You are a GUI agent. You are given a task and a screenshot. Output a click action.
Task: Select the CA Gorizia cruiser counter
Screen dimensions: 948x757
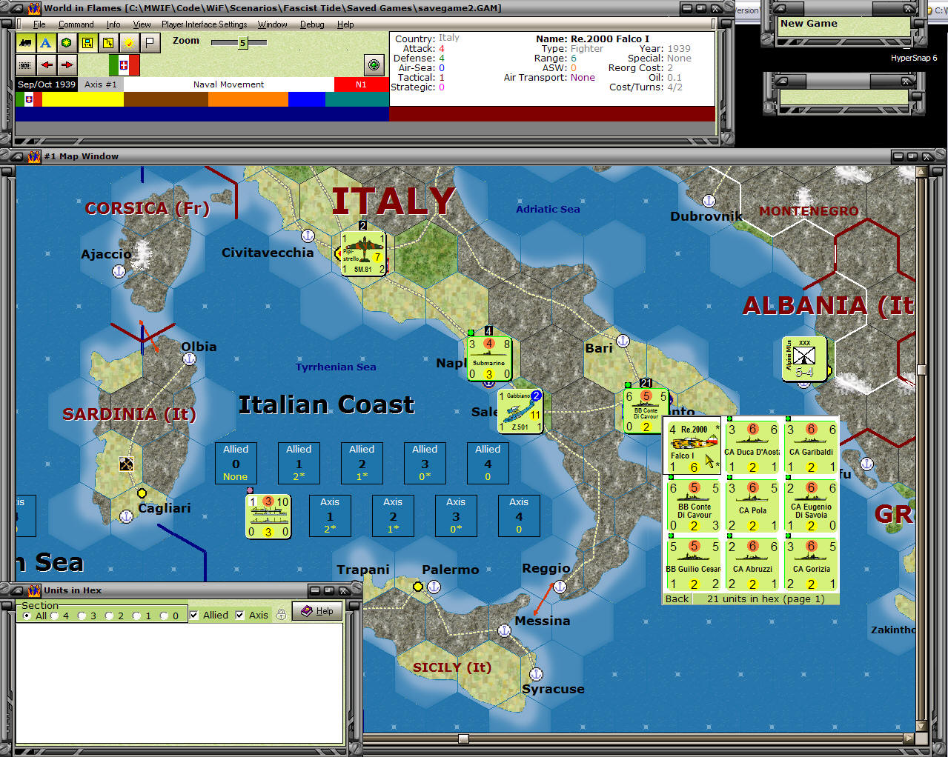click(811, 564)
